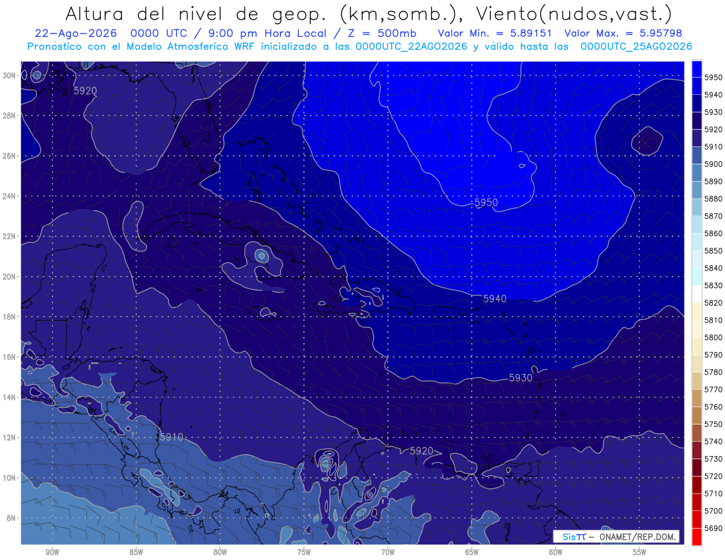Click the SisTT ONAMET/REP.DOM. logo box
Screen dimensions: 725x560
click(616, 536)
